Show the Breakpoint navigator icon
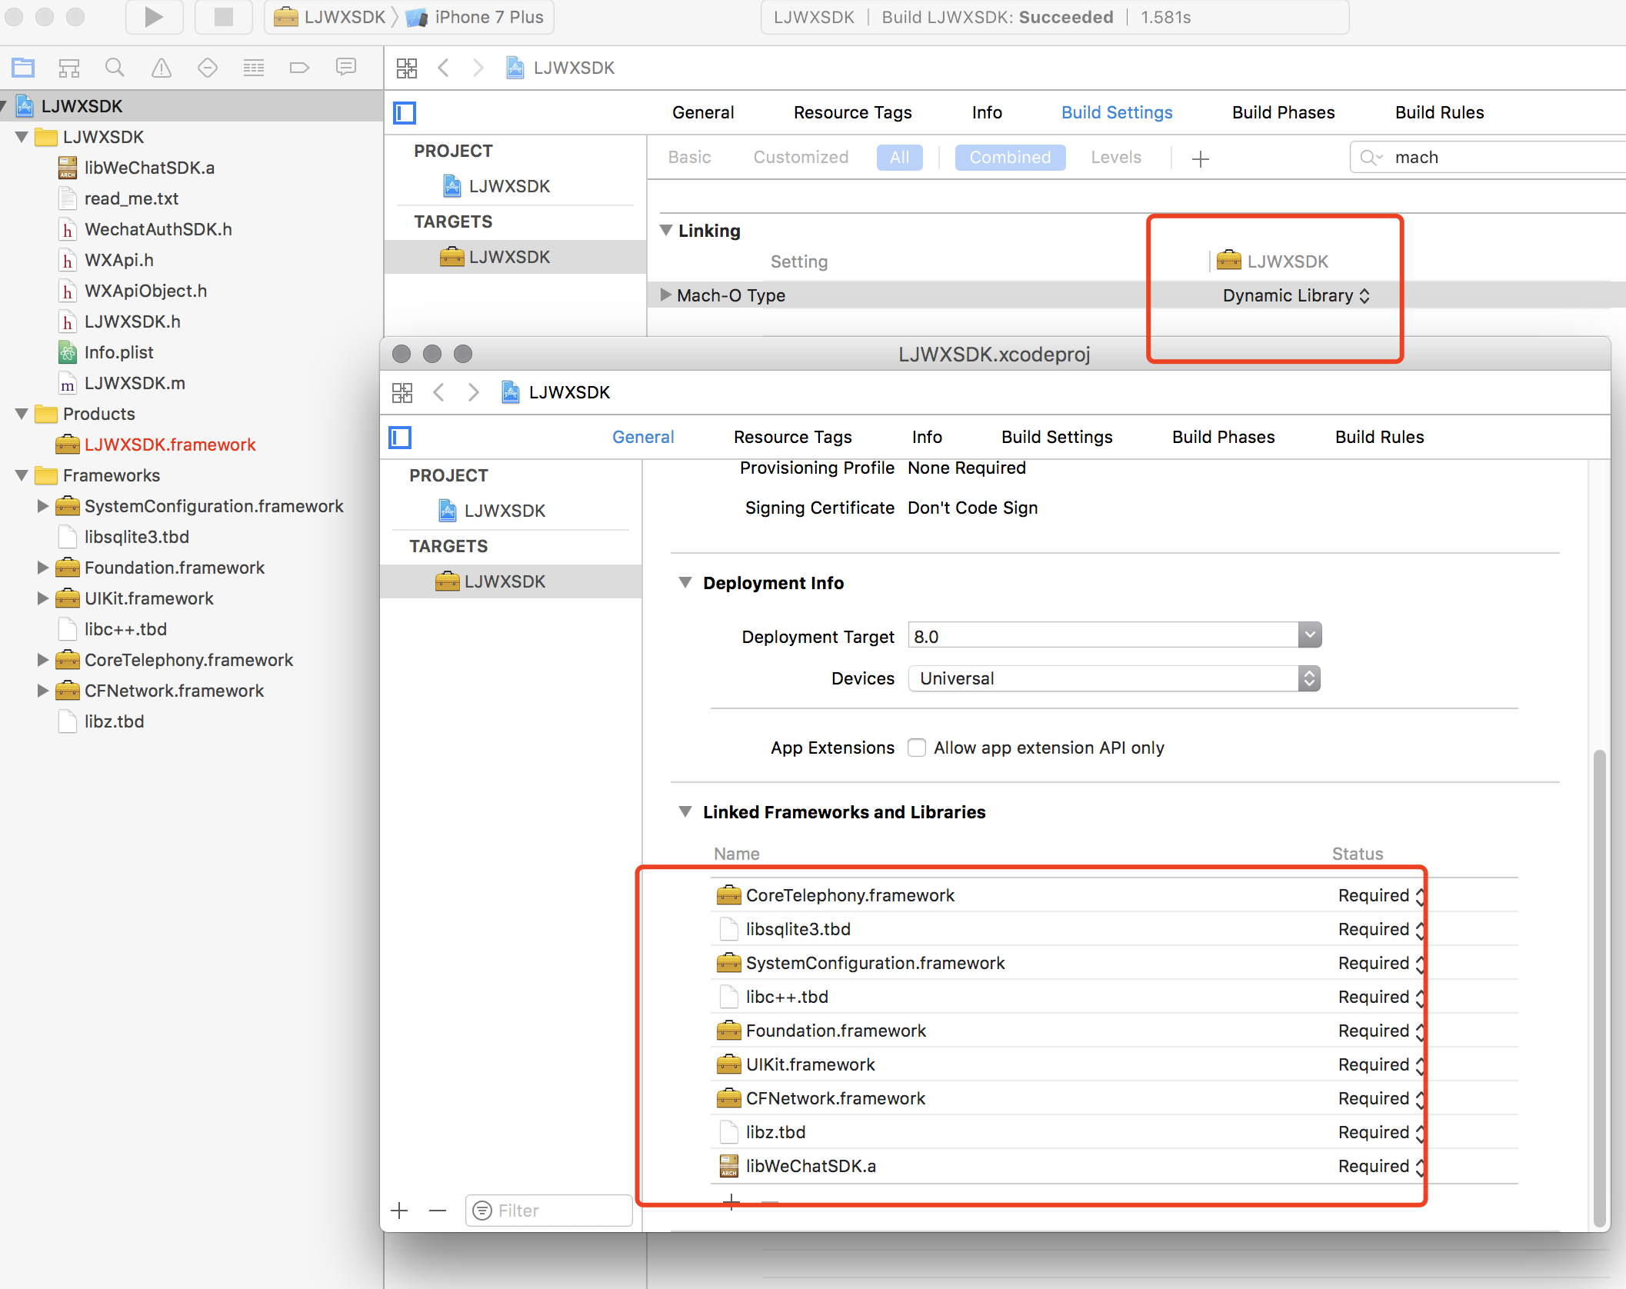Screen dimensions: 1626x1289 pos(299,68)
